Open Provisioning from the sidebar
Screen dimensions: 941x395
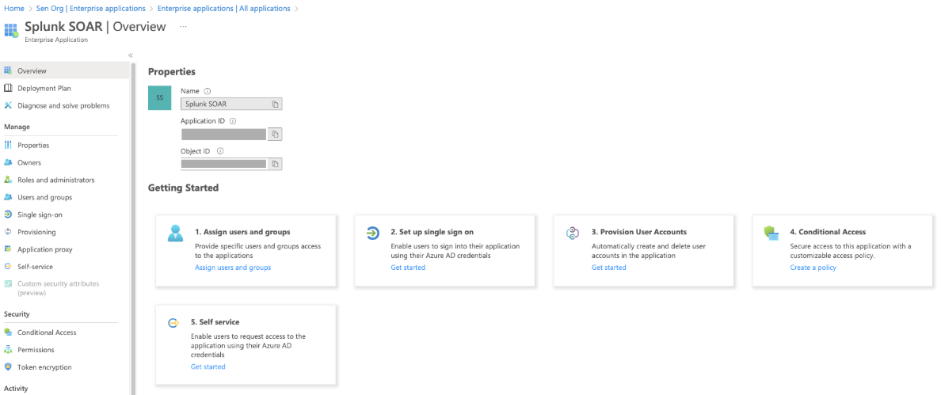point(36,232)
